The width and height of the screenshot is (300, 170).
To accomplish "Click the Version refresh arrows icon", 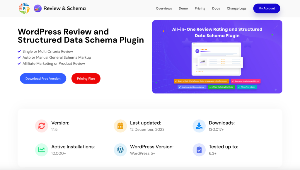I will click(x=42, y=126).
